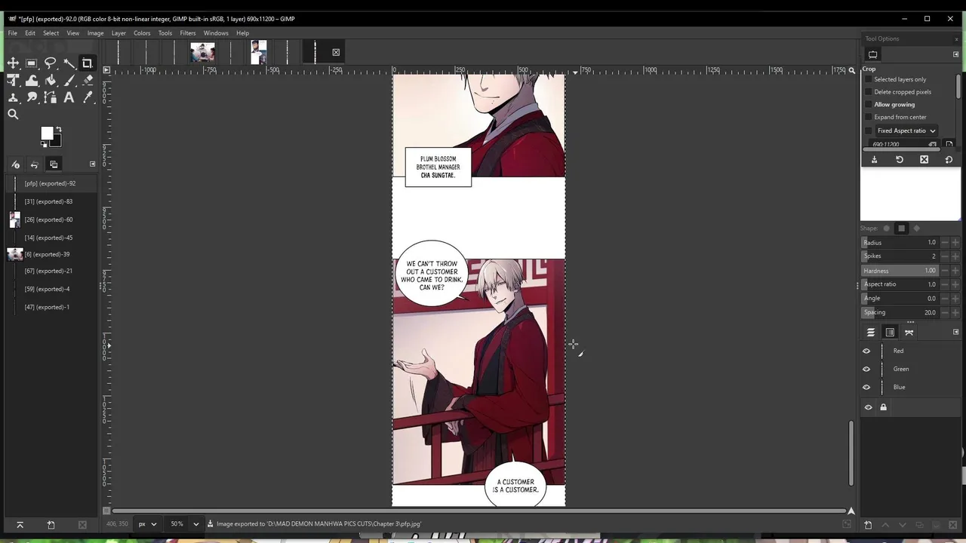Open Tool Options panel configuration menu

point(956,54)
